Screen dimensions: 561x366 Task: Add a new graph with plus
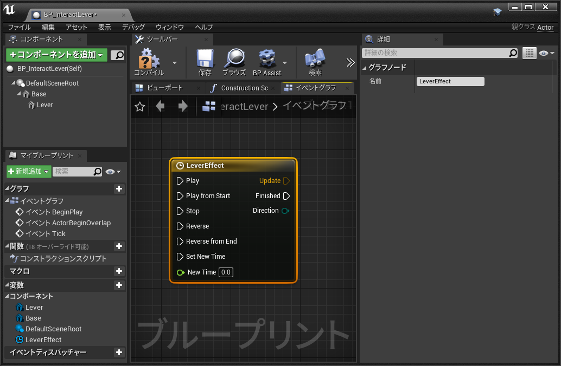point(119,188)
